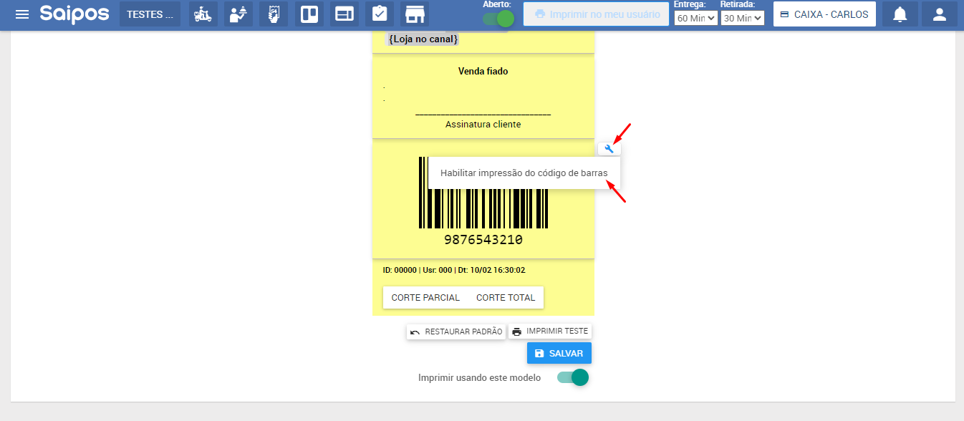964x421 pixels.
Task: Open the delivery motorcycle orders icon
Action: point(203,14)
